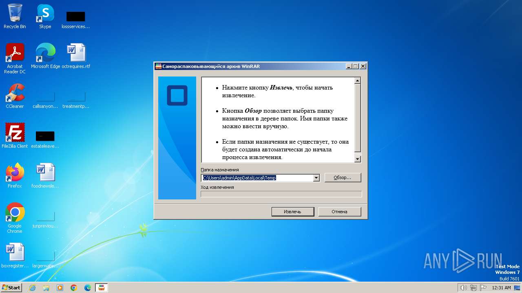Launch Chrome from the taskbar

pyautogui.click(x=74, y=288)
